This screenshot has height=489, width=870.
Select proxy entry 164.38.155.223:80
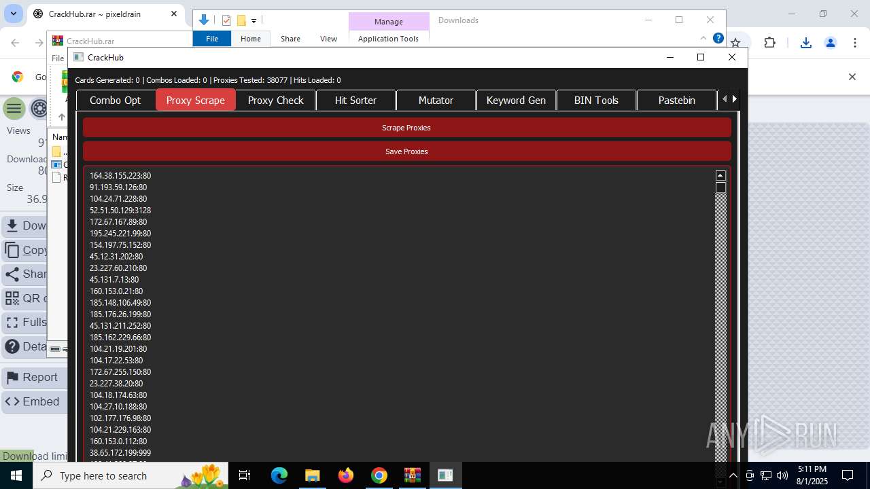pos(120,176)
